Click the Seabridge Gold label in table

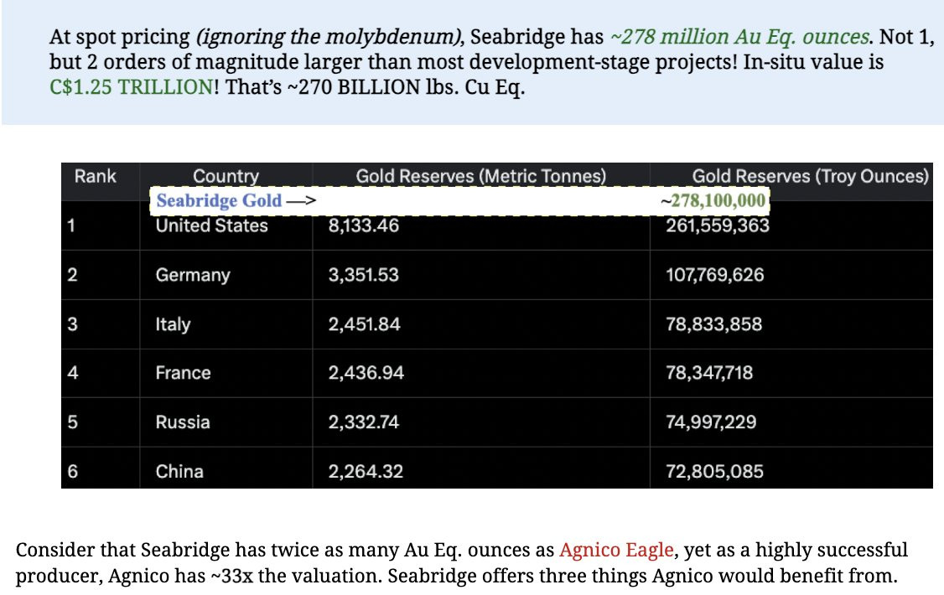pos(219,200)
